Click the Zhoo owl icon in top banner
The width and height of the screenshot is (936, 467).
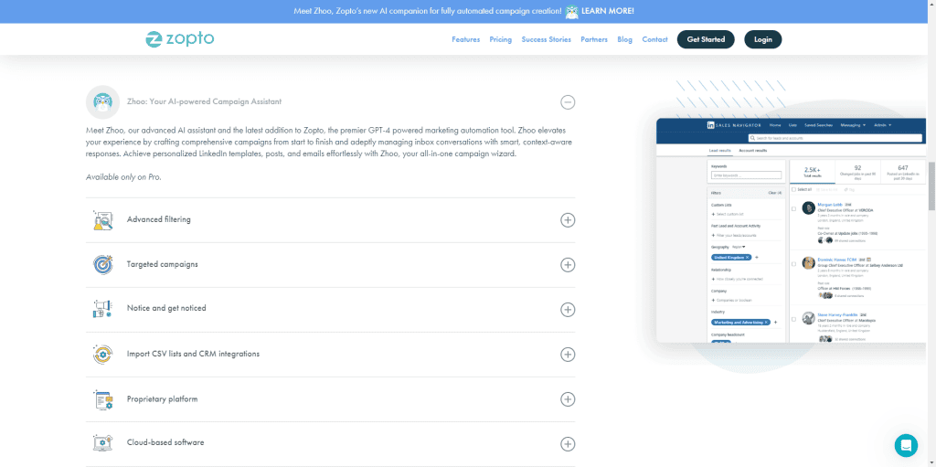click(572, 11)
